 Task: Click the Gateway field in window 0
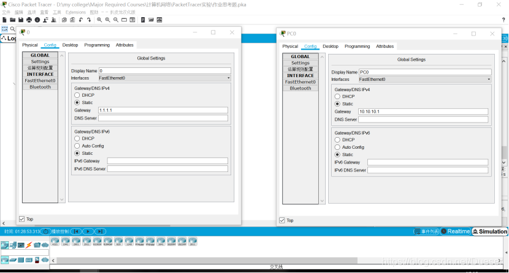point(163,110)
